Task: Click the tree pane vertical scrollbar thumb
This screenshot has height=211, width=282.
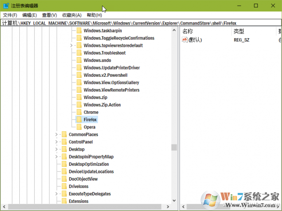Action: [174, 147]
